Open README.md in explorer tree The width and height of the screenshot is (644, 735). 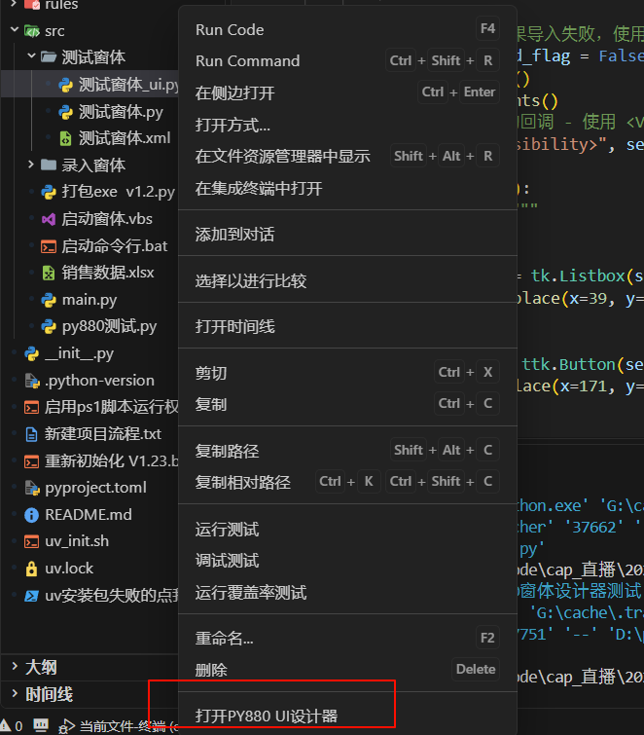coord(89,515)
